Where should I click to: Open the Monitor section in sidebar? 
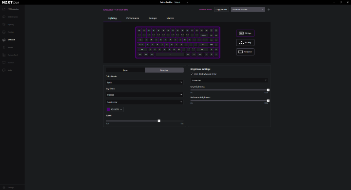(x=11, y=63)
